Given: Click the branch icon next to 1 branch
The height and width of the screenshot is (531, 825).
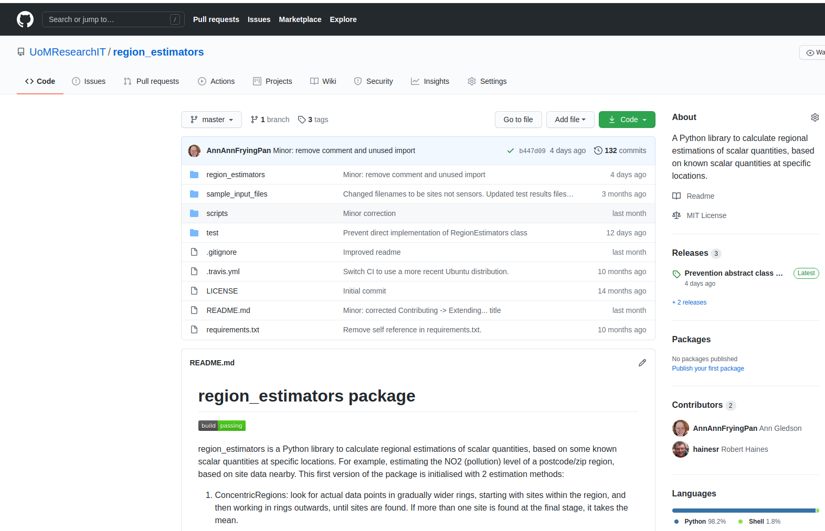Looking at the screenshot, I should (x=255, y=120).
